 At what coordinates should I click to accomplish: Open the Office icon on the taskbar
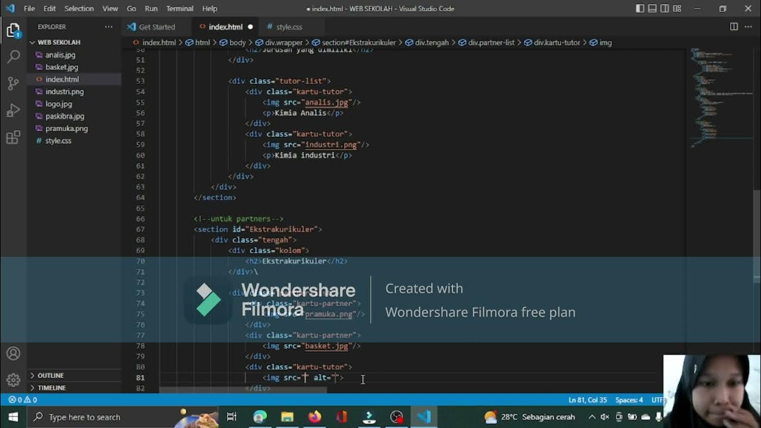[342, 417]
